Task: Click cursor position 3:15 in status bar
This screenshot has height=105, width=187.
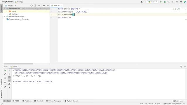Action: (x=141, y=104)
